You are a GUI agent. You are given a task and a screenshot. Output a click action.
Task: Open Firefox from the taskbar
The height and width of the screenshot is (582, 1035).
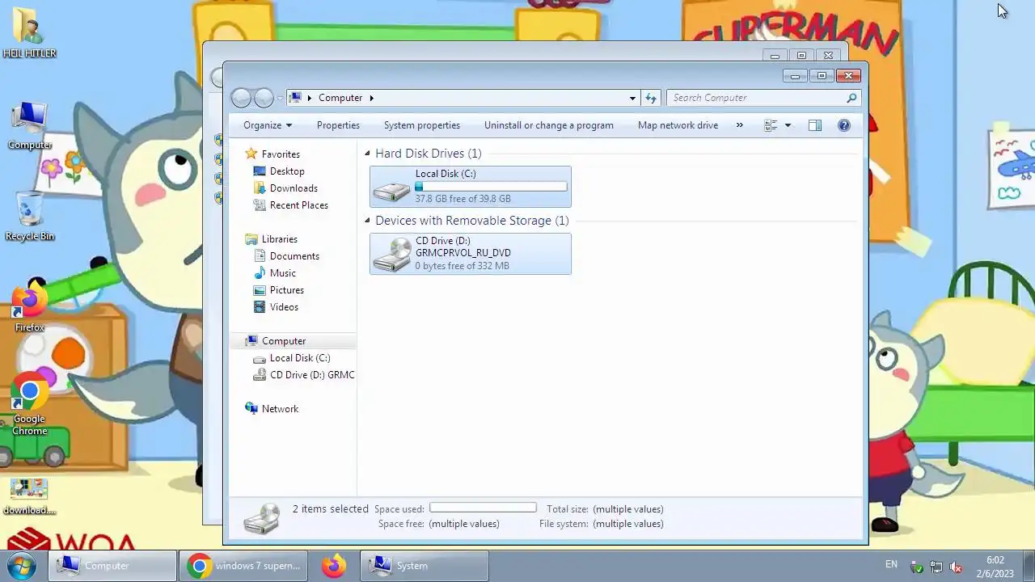point(334,566)
